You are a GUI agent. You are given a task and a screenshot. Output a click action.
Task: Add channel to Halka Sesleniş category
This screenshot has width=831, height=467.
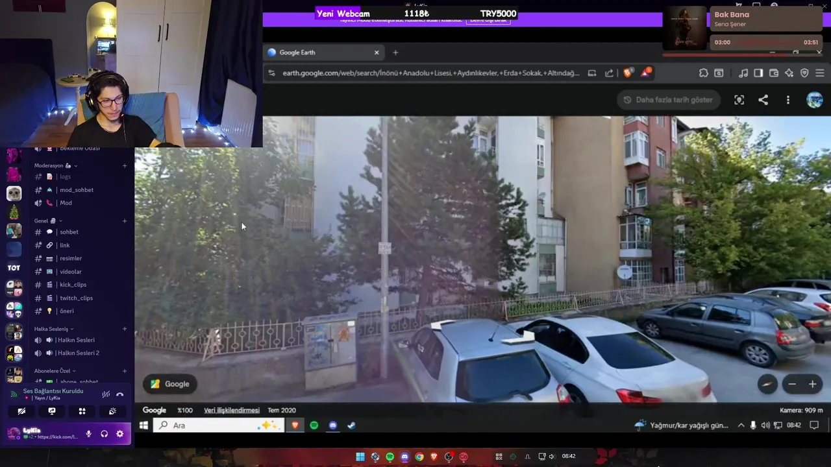point(125,329)
